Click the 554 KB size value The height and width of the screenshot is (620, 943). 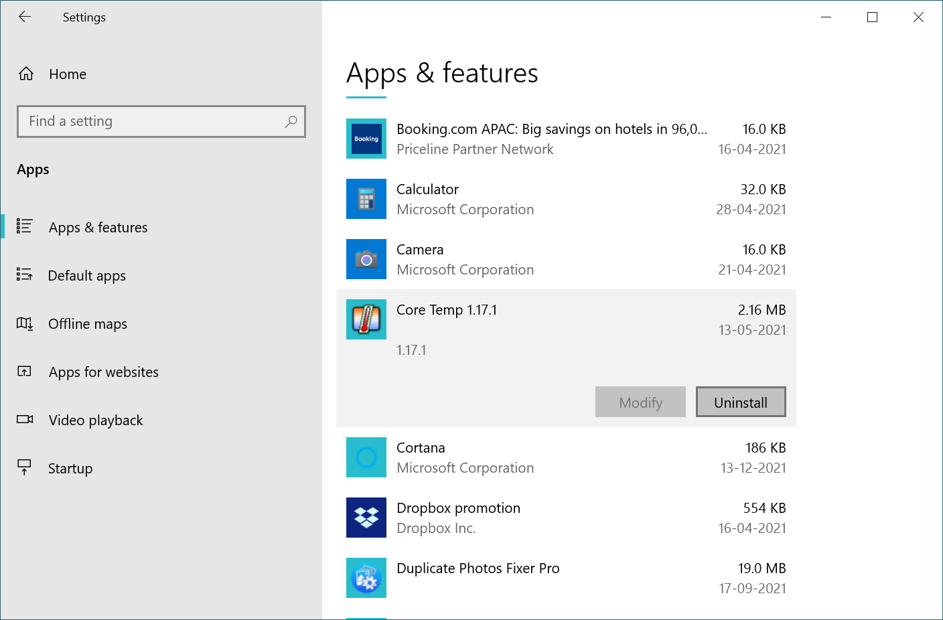764,508
